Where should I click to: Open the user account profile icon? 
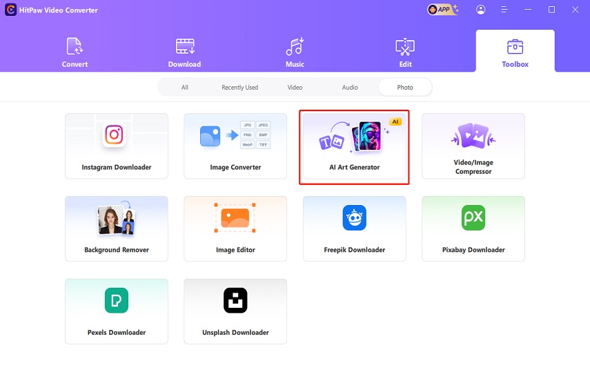coord(480,10)
